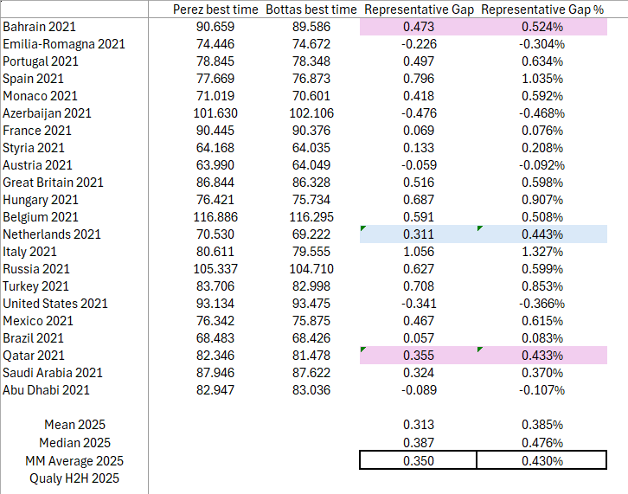Click the 0.708 gap cell
628x494 pixels.
point(419,286)
